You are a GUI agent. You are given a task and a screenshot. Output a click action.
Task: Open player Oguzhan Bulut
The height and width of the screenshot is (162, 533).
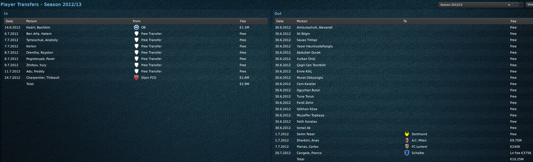click(308, 90)
